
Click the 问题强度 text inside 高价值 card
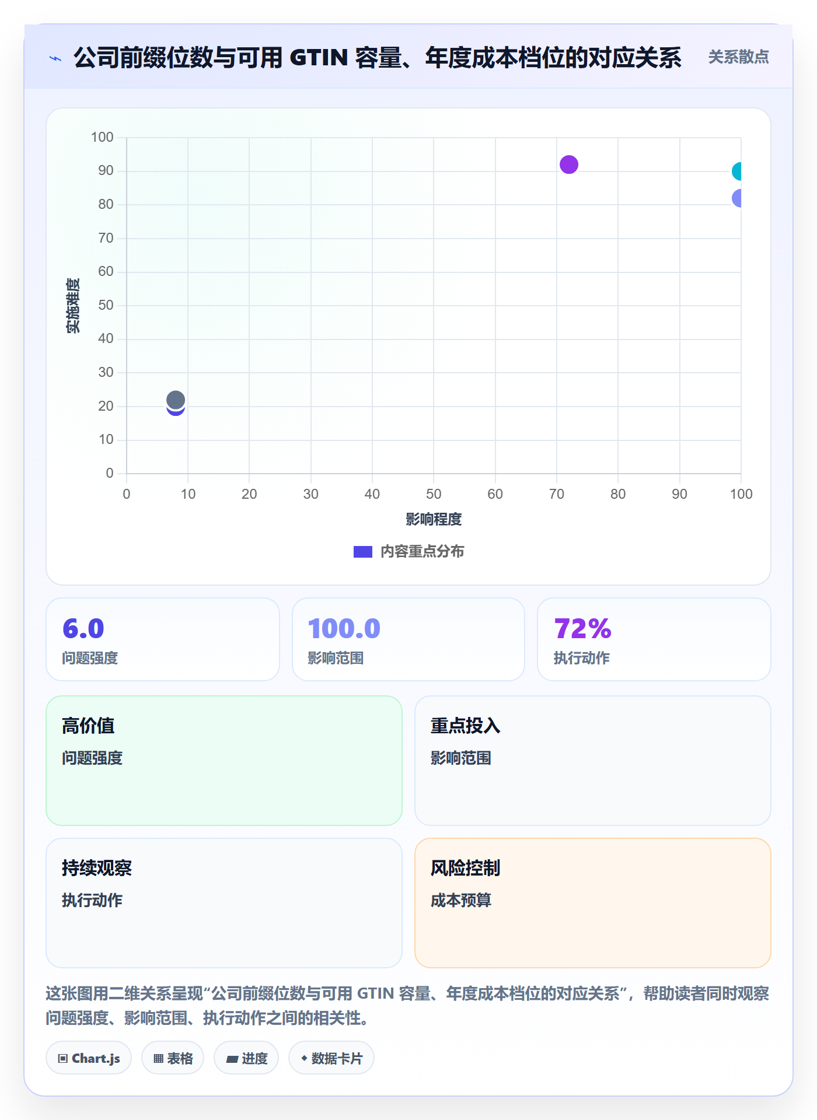coord(92,758)
